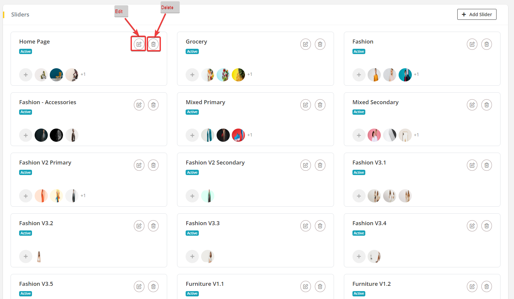Delete the Furniture V1.1 slider

(x=320, y=286)
